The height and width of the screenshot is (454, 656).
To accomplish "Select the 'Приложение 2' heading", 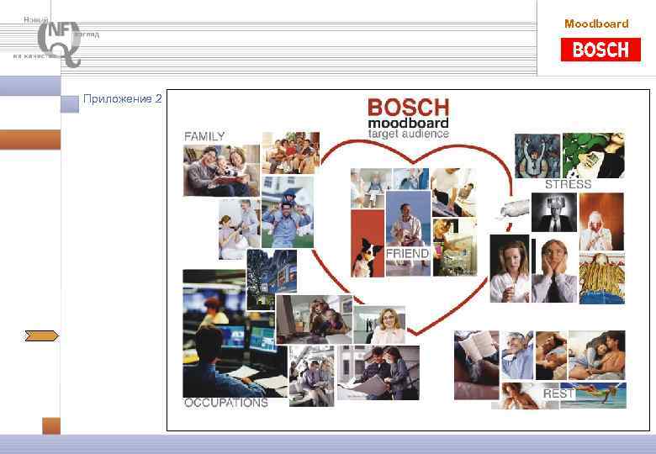I will [x=122, y=98].
